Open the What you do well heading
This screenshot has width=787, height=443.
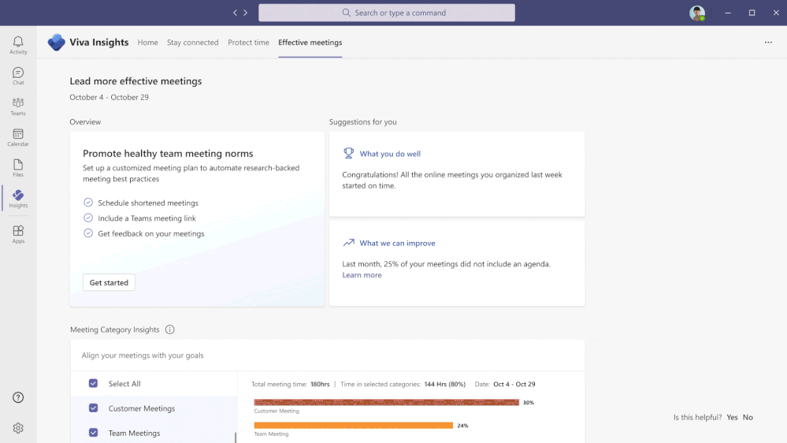coord(390,154)
